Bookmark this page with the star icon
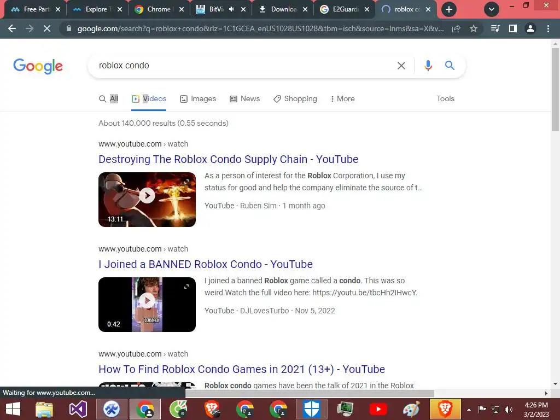 (474, 28)
